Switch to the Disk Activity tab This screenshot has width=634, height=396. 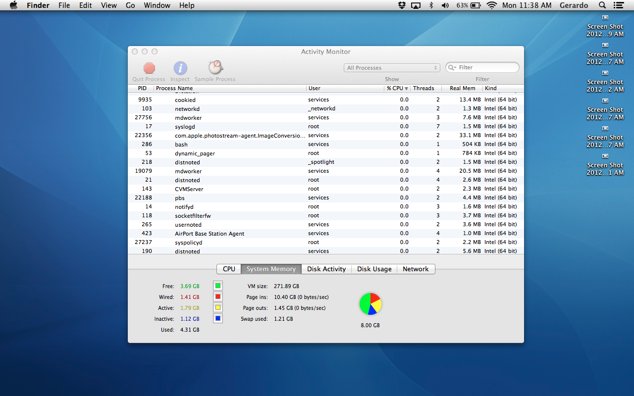326,269
